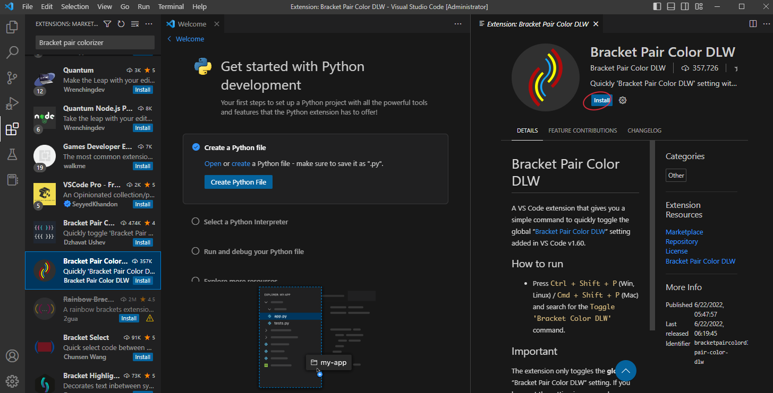Clear extensions search results icon
This screenshot has height=393, width=773.
pos(135,24)
